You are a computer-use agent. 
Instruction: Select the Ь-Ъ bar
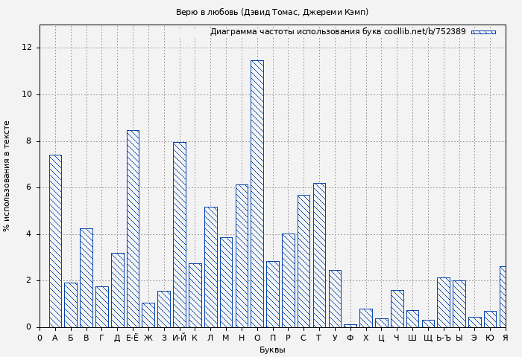[444, 302]
